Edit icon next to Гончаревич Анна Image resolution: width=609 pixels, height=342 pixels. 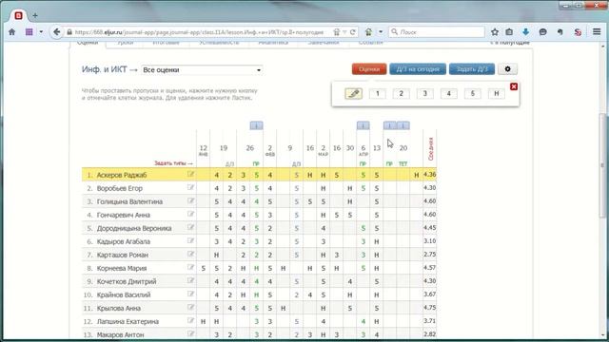[x=190, y=214]
